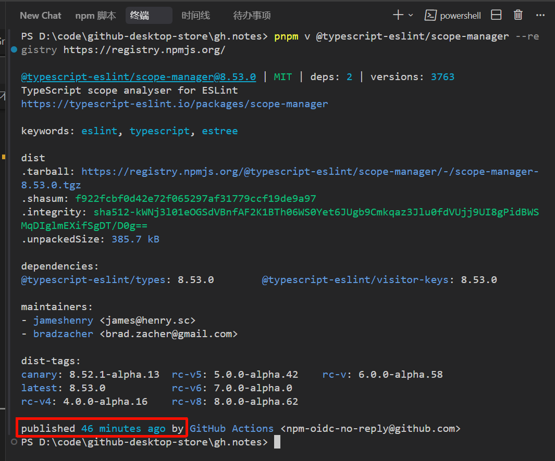Click the terminal cursor at the final prompt
The image size is (555, 461).
(x=277, y=442)
